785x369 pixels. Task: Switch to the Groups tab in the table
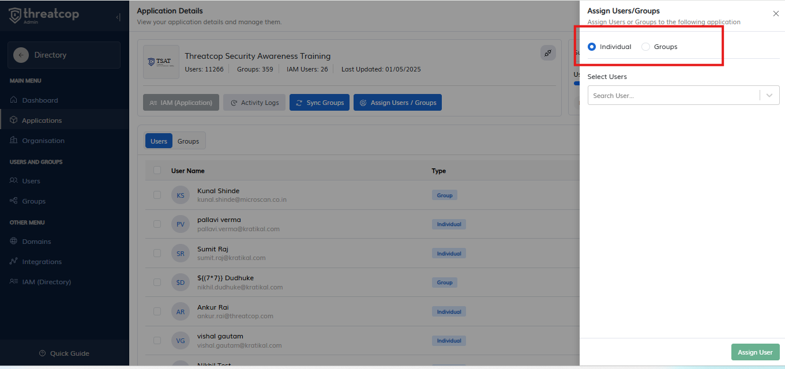pyautogui.click(x=188, y=141)
